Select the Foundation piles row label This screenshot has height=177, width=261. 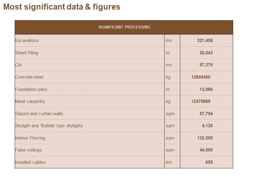tap(31, 89)
